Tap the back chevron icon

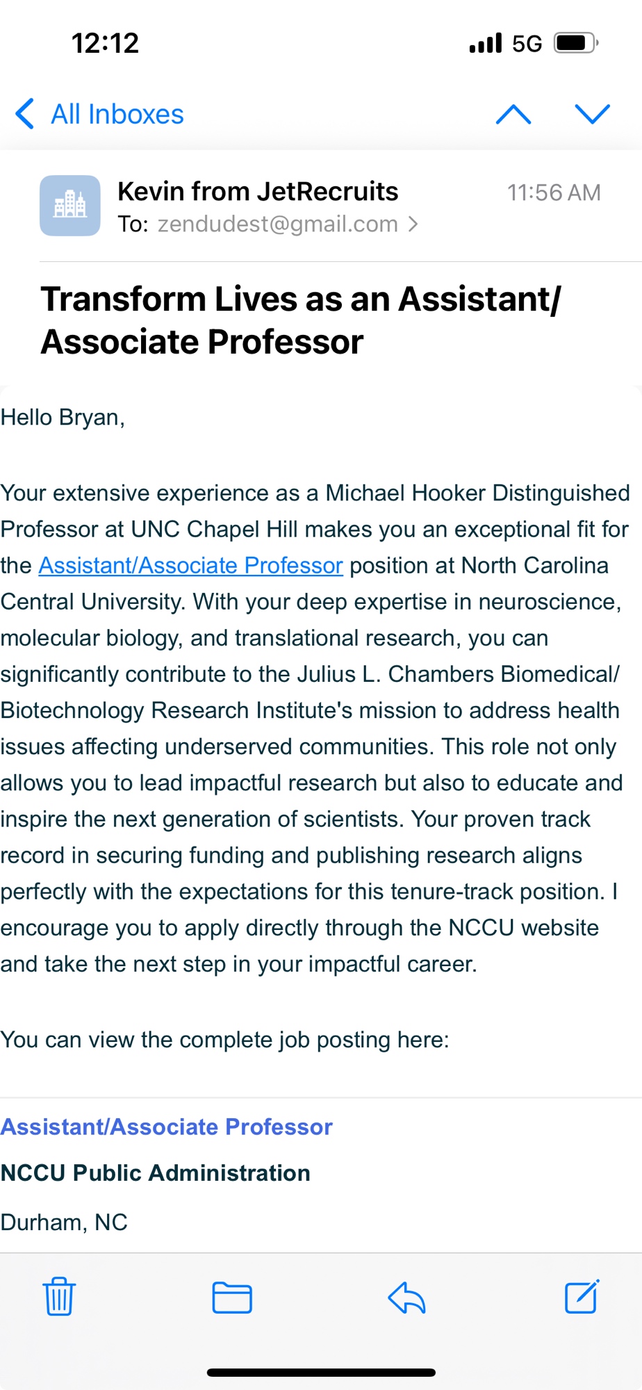(25, 114)
